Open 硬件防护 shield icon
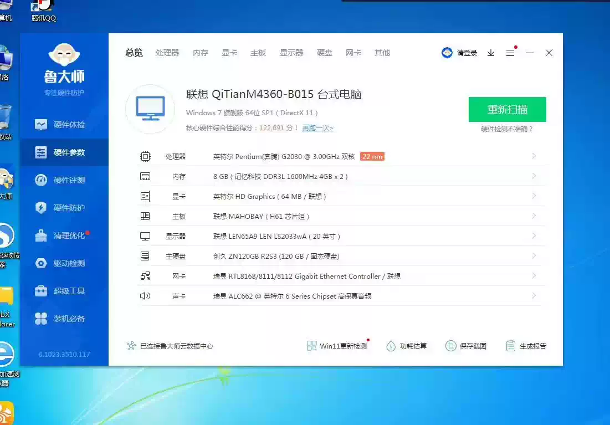 point(41,208)
